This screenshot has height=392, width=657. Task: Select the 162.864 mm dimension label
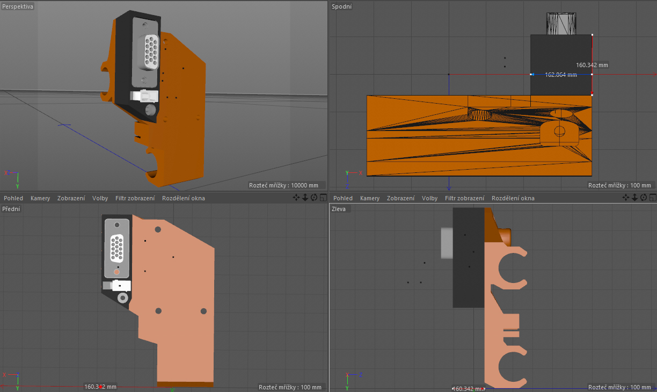point(561,75)
